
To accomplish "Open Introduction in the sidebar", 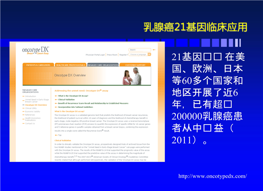I will coord(31,96).
